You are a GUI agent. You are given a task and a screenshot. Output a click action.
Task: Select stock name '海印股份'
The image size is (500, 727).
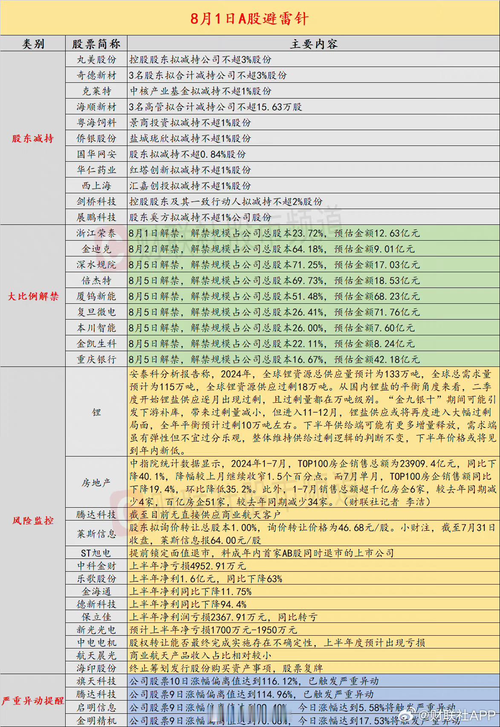tap(96, 669)
